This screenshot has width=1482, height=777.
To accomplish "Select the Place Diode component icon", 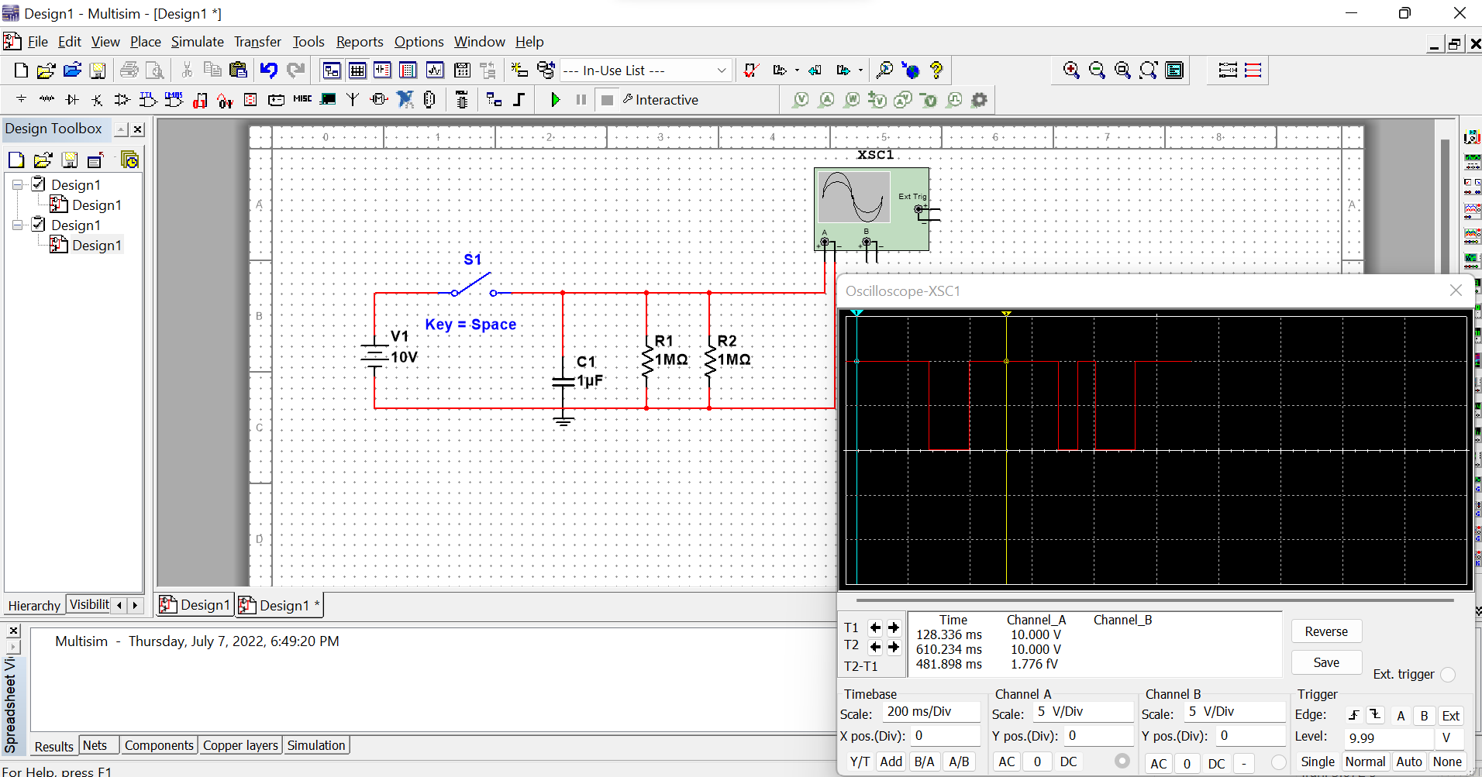I will 71,99.
